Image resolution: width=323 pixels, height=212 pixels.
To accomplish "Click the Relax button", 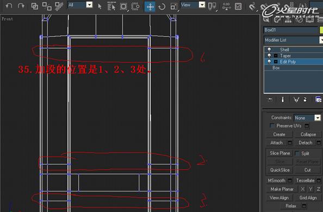I will click(x=291, y=206).
